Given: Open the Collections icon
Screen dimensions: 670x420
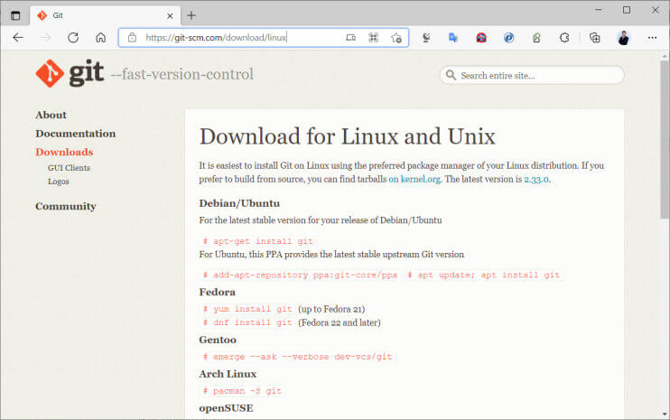Looking at the screenshot, I should (594, 38).
